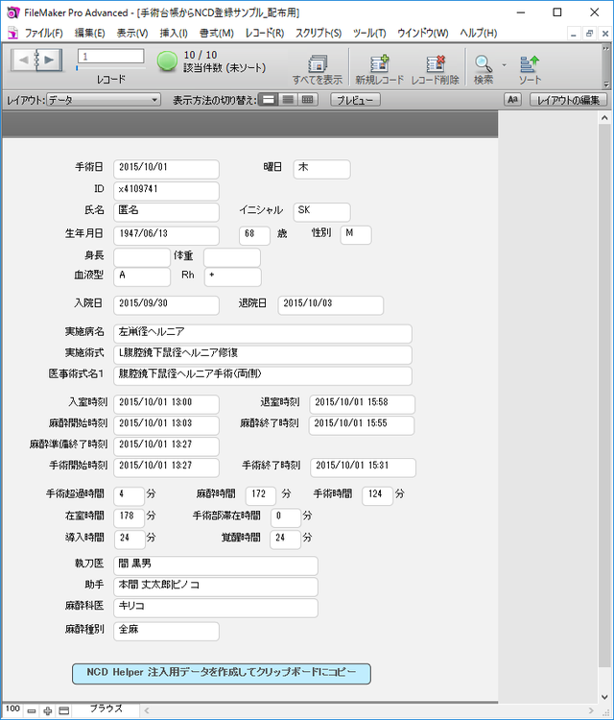
Task: Click the FileMaker document icon in menu bar
Action: click(12, 33)
